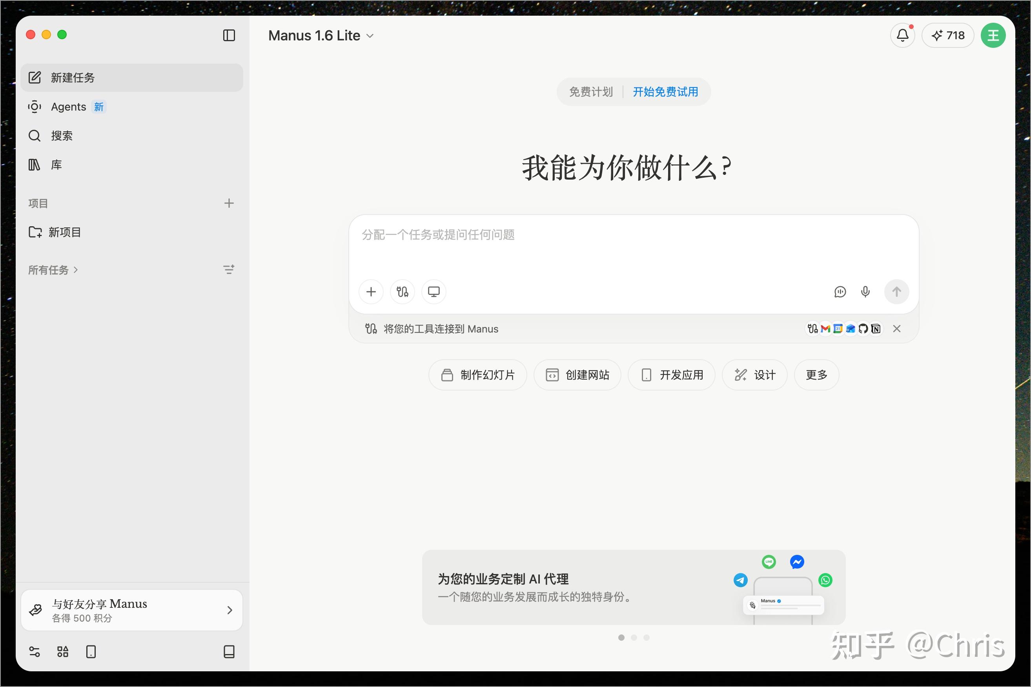Click 开始免费试用 start free trial link
The image size is (1031, 687).
665,92
